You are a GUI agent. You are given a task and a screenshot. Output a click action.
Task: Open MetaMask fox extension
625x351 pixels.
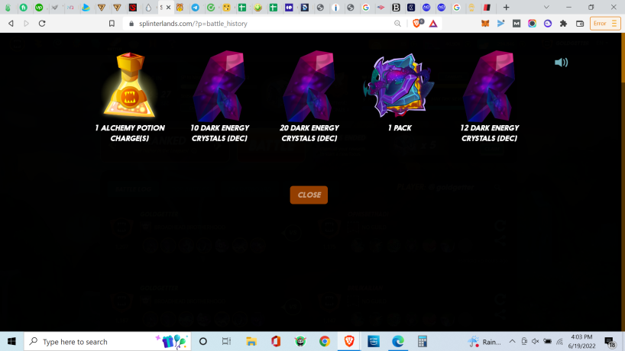click(485, 24)
